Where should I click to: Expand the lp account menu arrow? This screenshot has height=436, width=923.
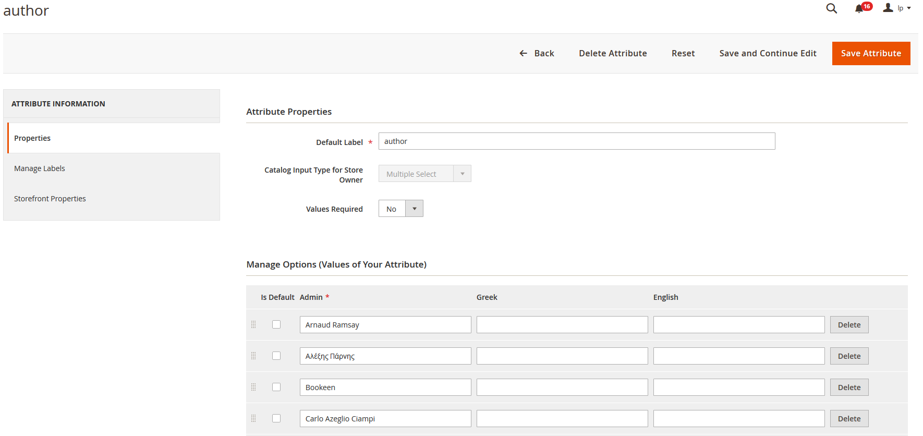click(909, 8)
